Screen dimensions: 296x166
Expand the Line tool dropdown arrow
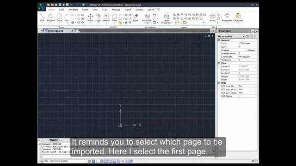click(42, 23)
